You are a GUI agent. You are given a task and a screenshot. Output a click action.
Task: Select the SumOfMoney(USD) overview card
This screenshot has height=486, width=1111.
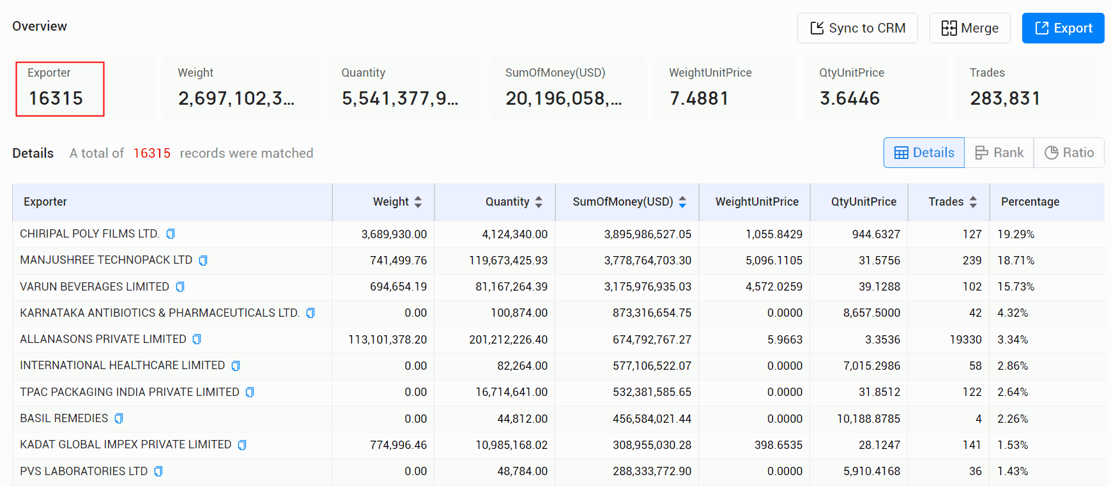(567, 88)
